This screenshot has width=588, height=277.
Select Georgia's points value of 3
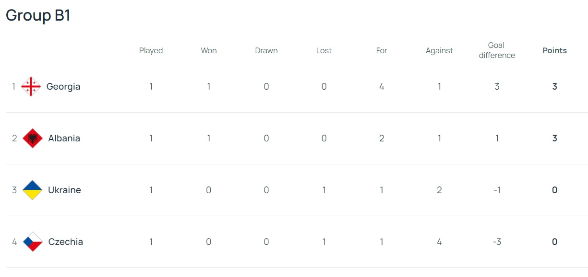point(554,87)
